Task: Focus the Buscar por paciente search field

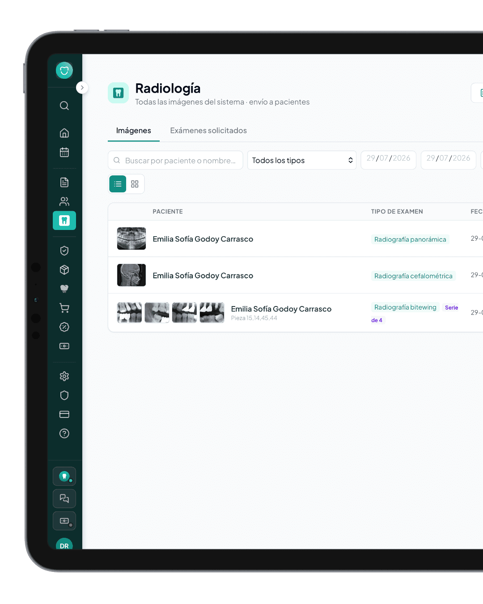Action: tap(175, 160)
